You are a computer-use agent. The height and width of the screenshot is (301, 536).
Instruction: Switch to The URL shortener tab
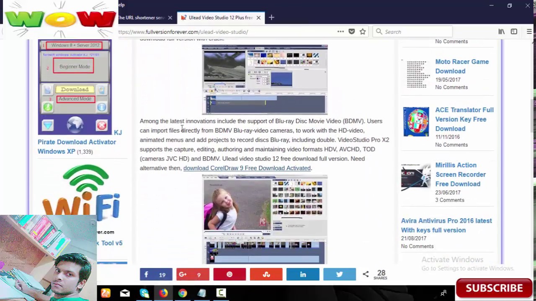coord(142,18)
